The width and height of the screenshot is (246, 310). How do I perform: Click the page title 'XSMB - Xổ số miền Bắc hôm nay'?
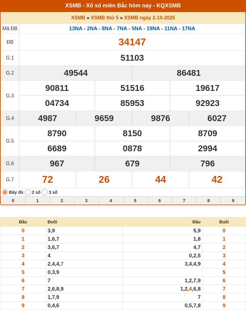(123, 6)
